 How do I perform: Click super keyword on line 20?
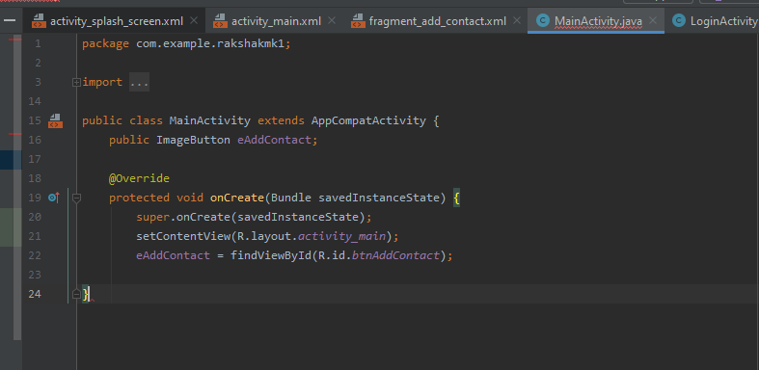pyautogui.click(x=152, y=217)
